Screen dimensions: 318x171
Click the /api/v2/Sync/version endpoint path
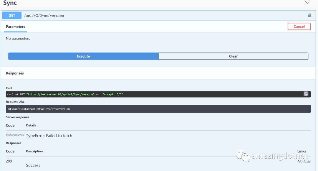(x=44, y=15)
